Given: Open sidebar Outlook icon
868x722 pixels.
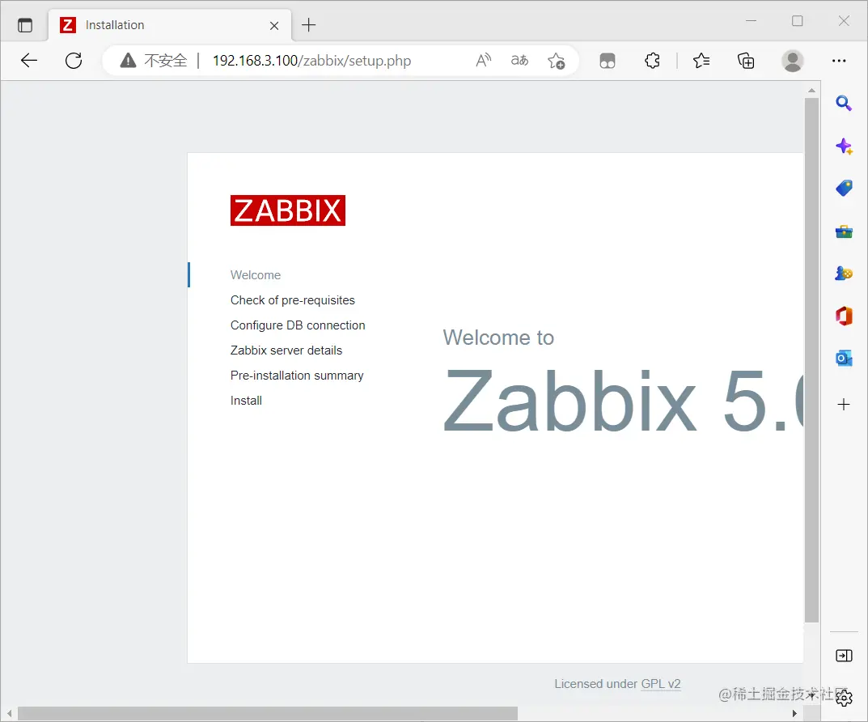Looking at the screenshot, I should point(844,359).
